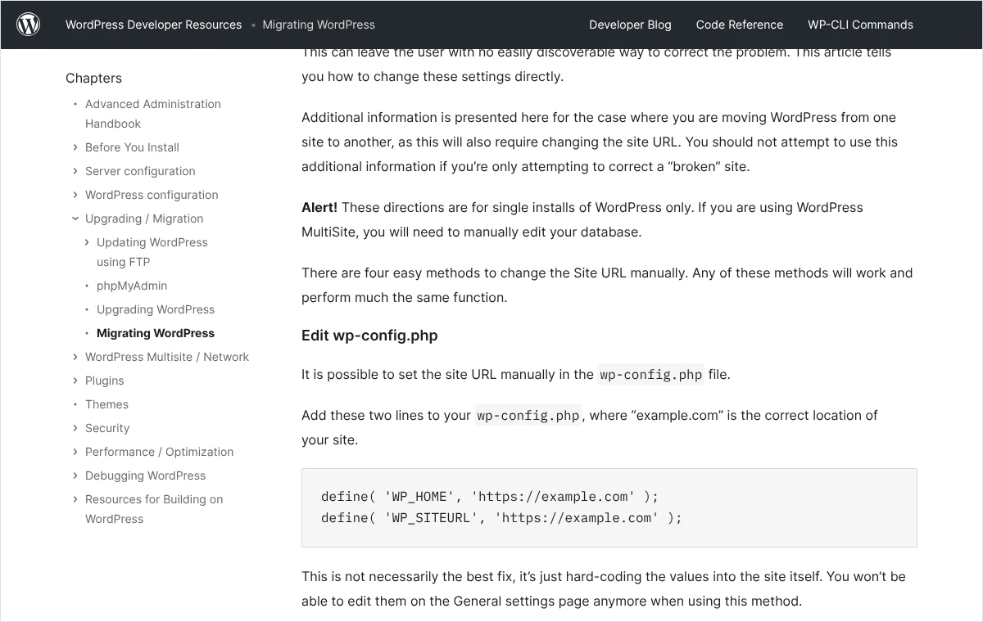
Task: Click inline code wp-config.php before 'file.'
Action: tap(651, 375)
